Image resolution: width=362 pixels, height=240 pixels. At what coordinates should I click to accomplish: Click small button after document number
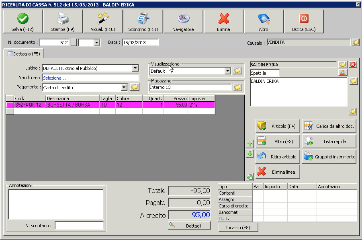click(74, 43)
